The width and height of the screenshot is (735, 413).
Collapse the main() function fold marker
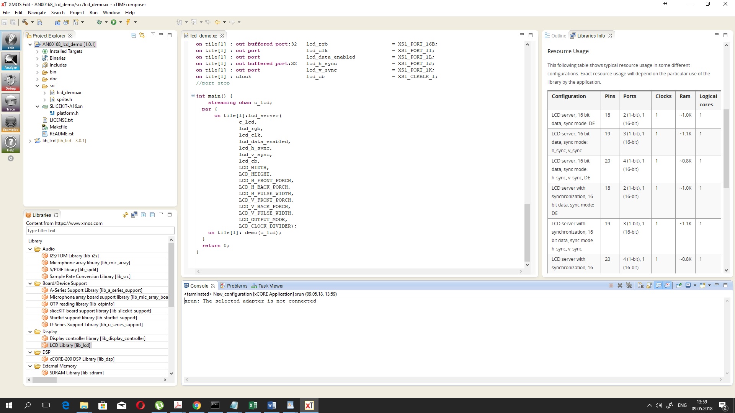(x=193, y=96)
